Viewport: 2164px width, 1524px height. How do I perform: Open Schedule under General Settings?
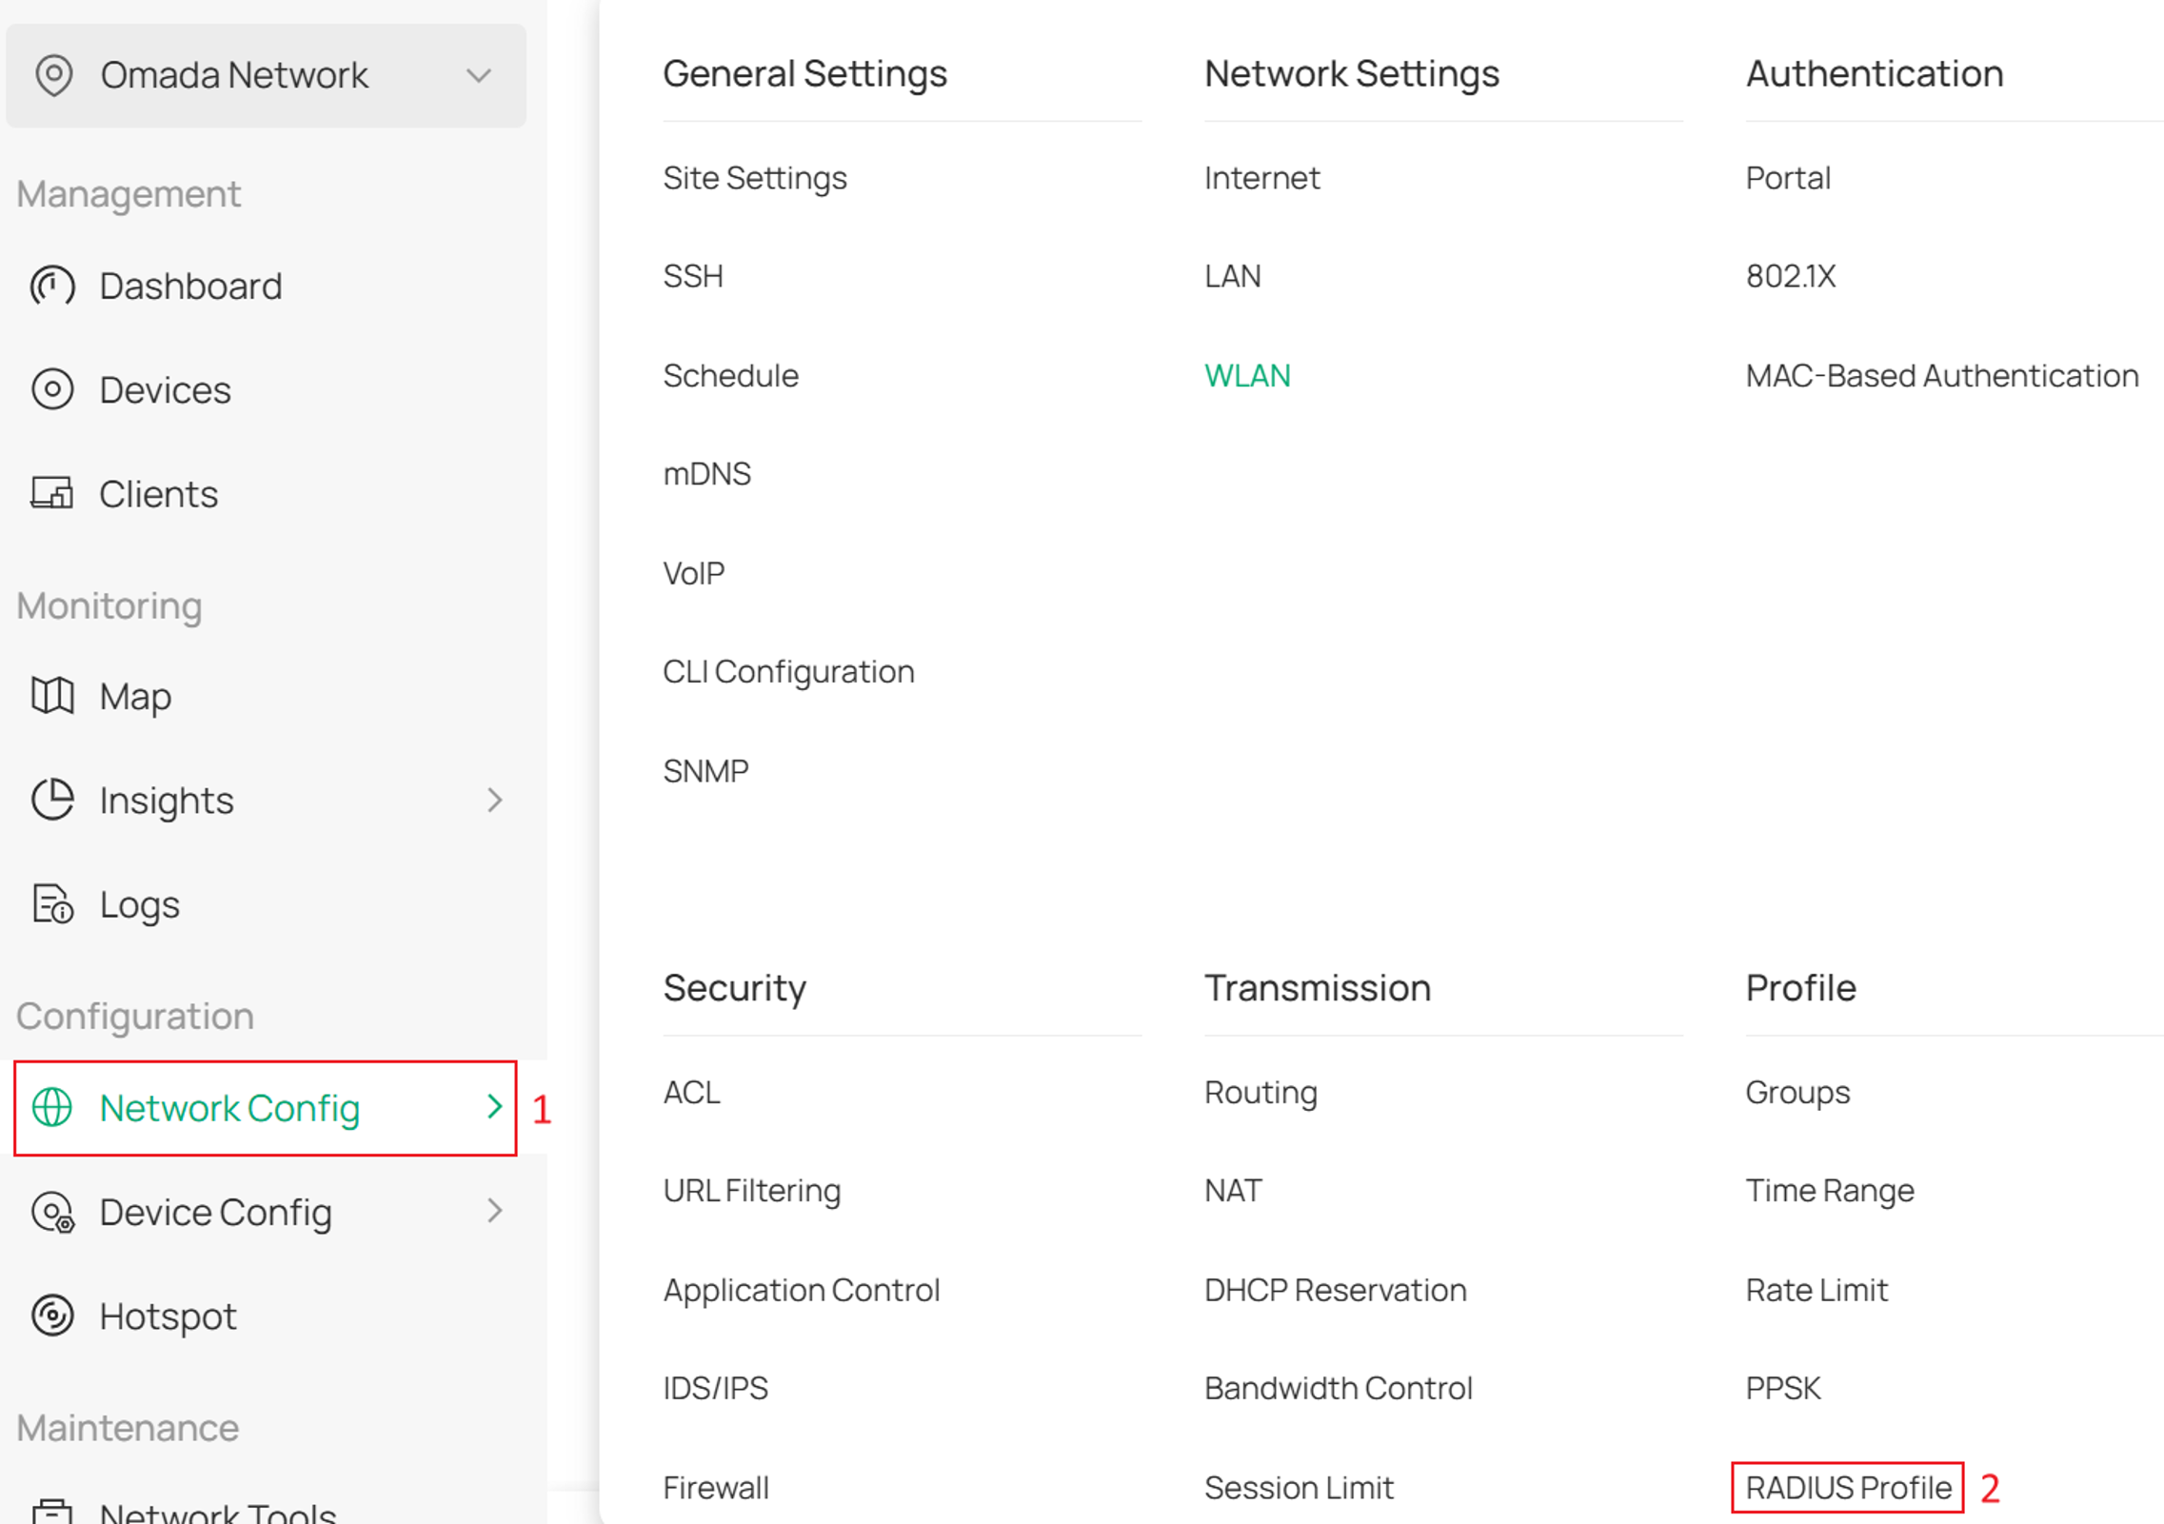pos(730,375)
